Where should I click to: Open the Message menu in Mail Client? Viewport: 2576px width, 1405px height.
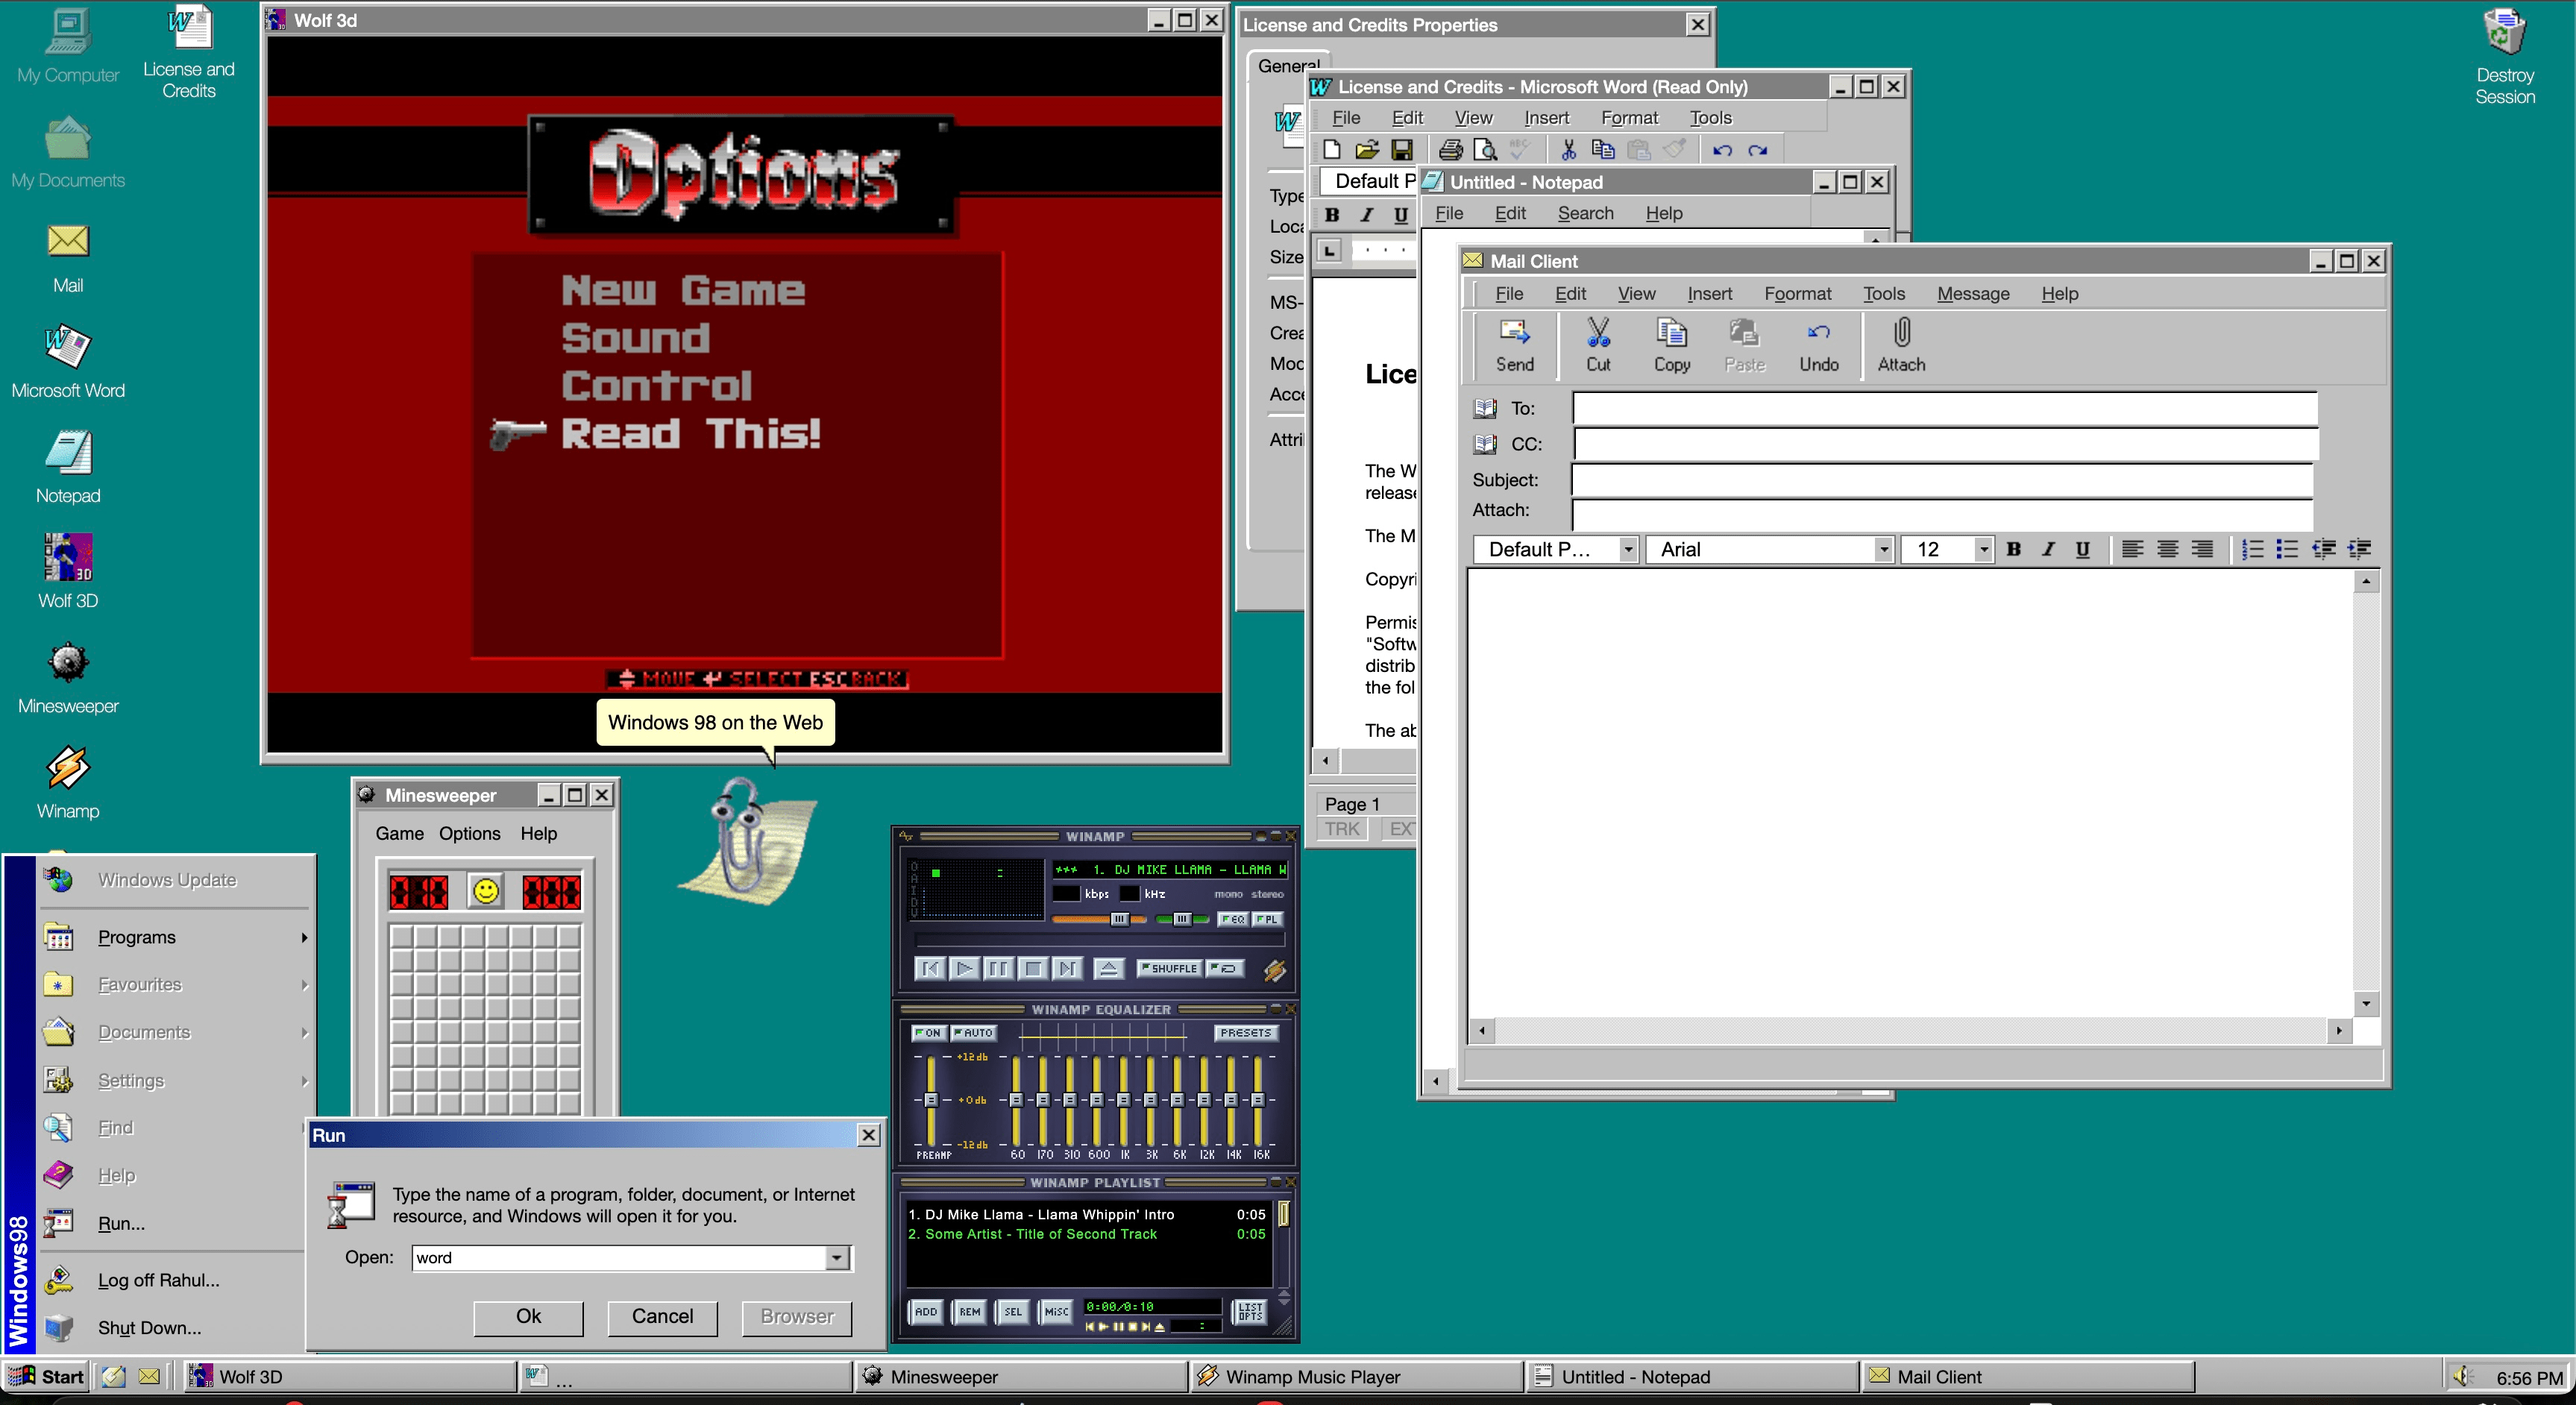tap(1972, 294)
